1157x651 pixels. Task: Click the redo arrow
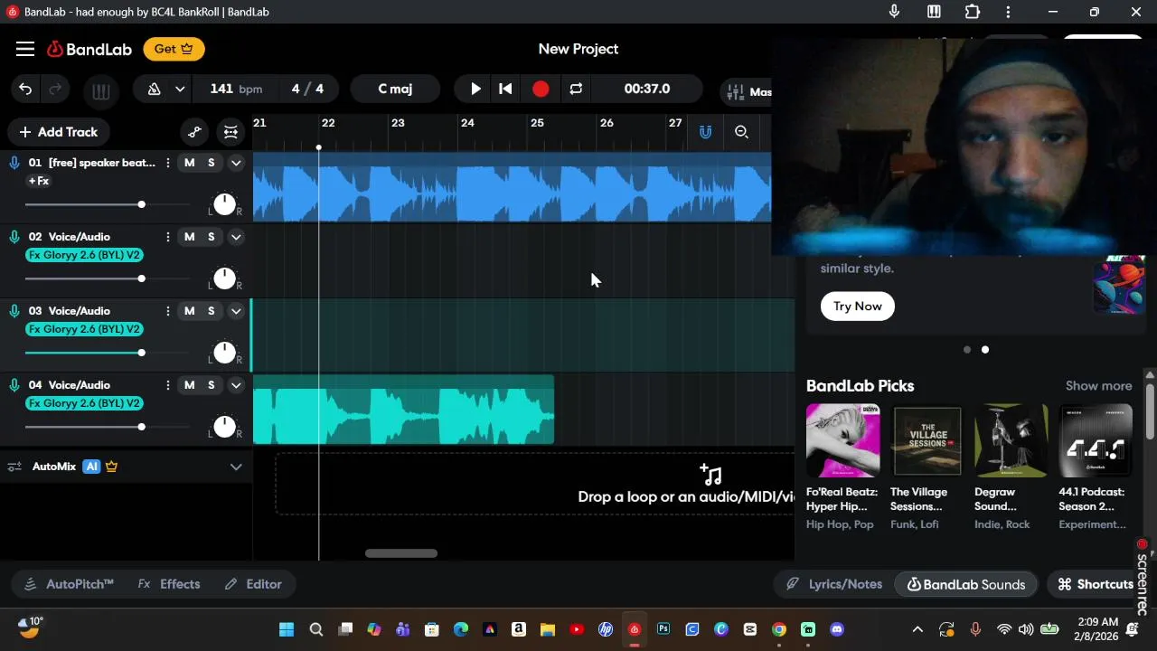click(55, 89)
